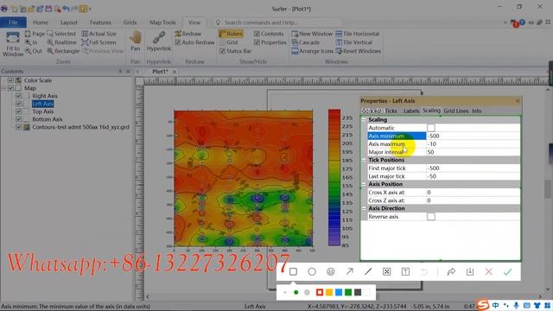Switch to Full Screen view
The height and width of the screenshot is (311, 553).
click(99, 42)
